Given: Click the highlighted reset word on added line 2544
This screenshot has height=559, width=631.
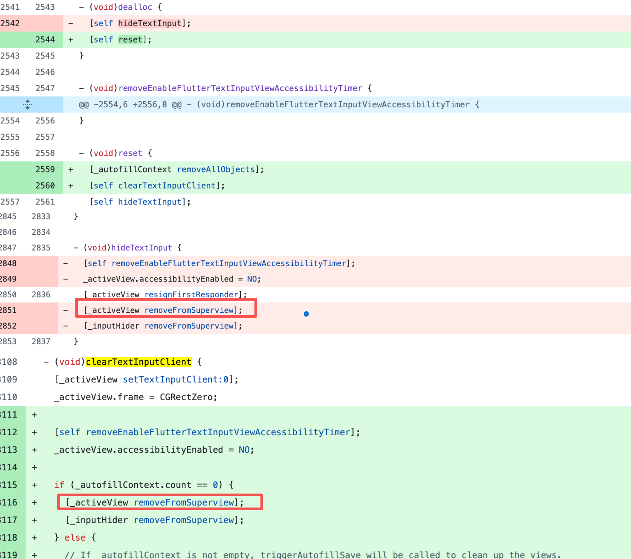Looking at the screenshot, I should (130, 40).
